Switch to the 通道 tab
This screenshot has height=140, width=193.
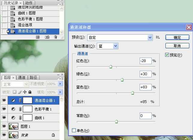pos(22,78)
